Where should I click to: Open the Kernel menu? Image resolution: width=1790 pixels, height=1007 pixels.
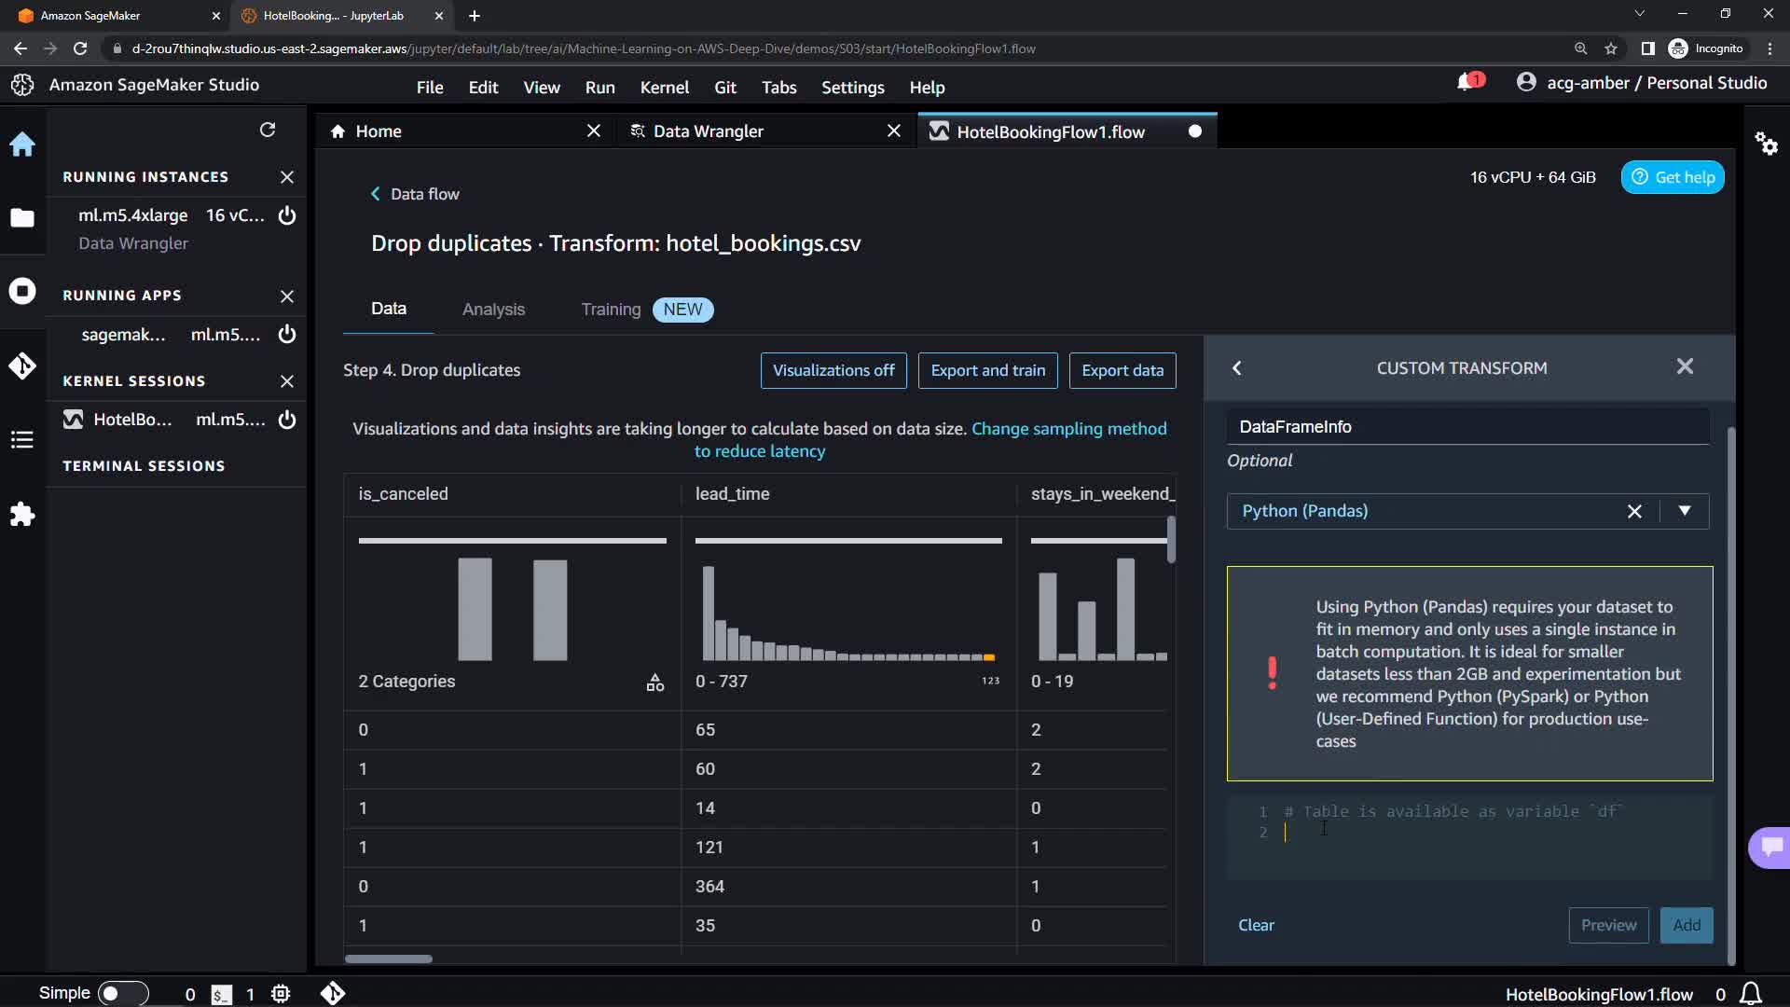tap(664, 87)
